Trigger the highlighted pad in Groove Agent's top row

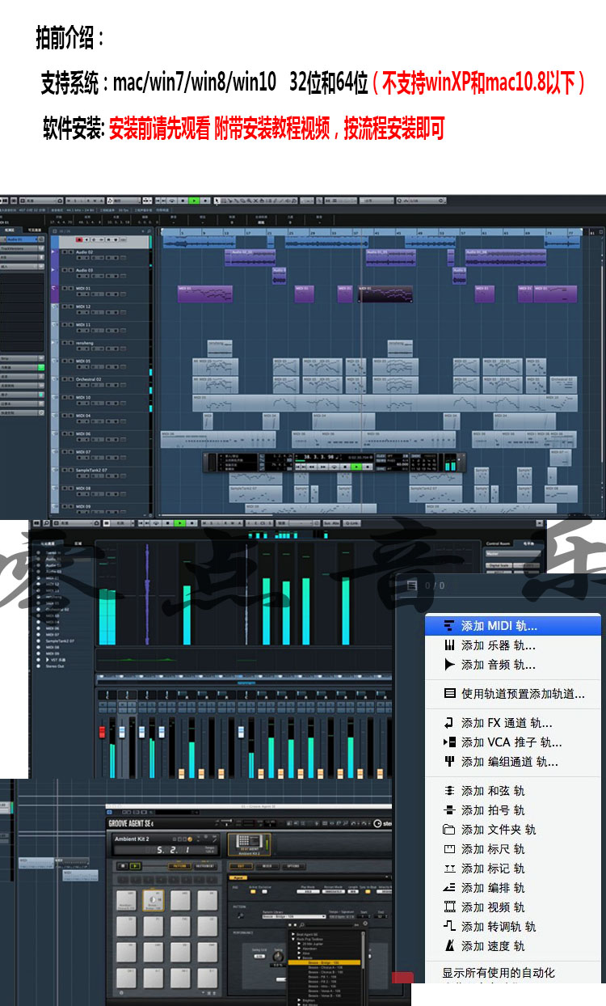pyautogui.click(x=154, y=900)
